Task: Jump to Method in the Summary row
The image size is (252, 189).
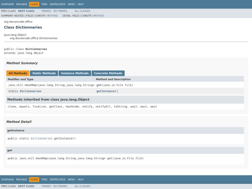Action: pos(52,16)
